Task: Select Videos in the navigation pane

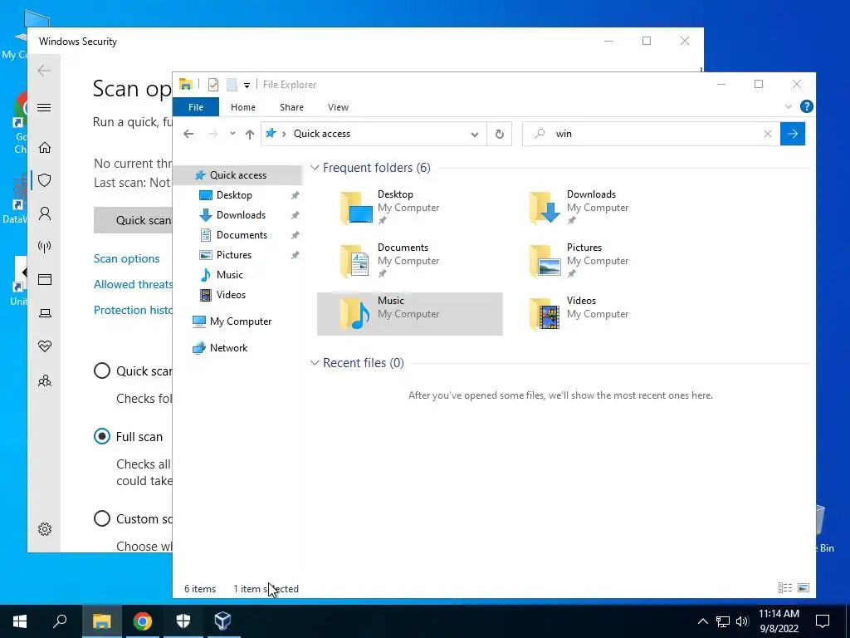Action: pos(231,295)
